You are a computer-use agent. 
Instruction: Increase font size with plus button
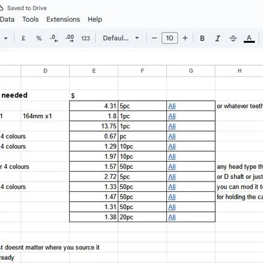point(185,38)
